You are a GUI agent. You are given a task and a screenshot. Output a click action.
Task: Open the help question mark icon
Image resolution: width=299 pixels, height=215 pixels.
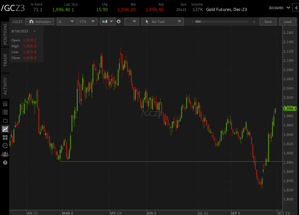click(x=5, y=162)
